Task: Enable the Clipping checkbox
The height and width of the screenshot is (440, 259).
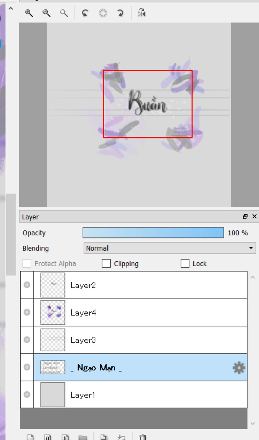Action: (106, 263)
